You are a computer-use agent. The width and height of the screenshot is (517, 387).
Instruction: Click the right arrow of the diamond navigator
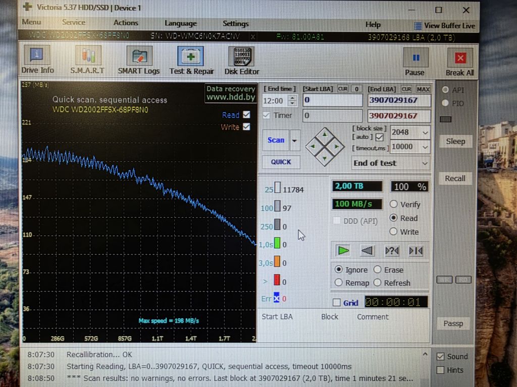click(337, 147)
